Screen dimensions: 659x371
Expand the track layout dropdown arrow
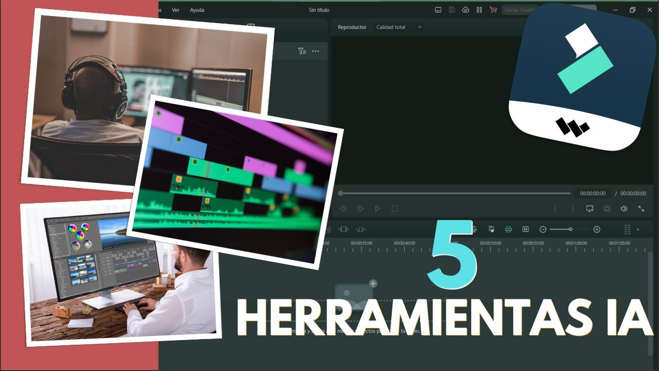(638, 229)
